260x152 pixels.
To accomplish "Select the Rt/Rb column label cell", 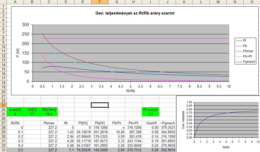I will 15,123.
